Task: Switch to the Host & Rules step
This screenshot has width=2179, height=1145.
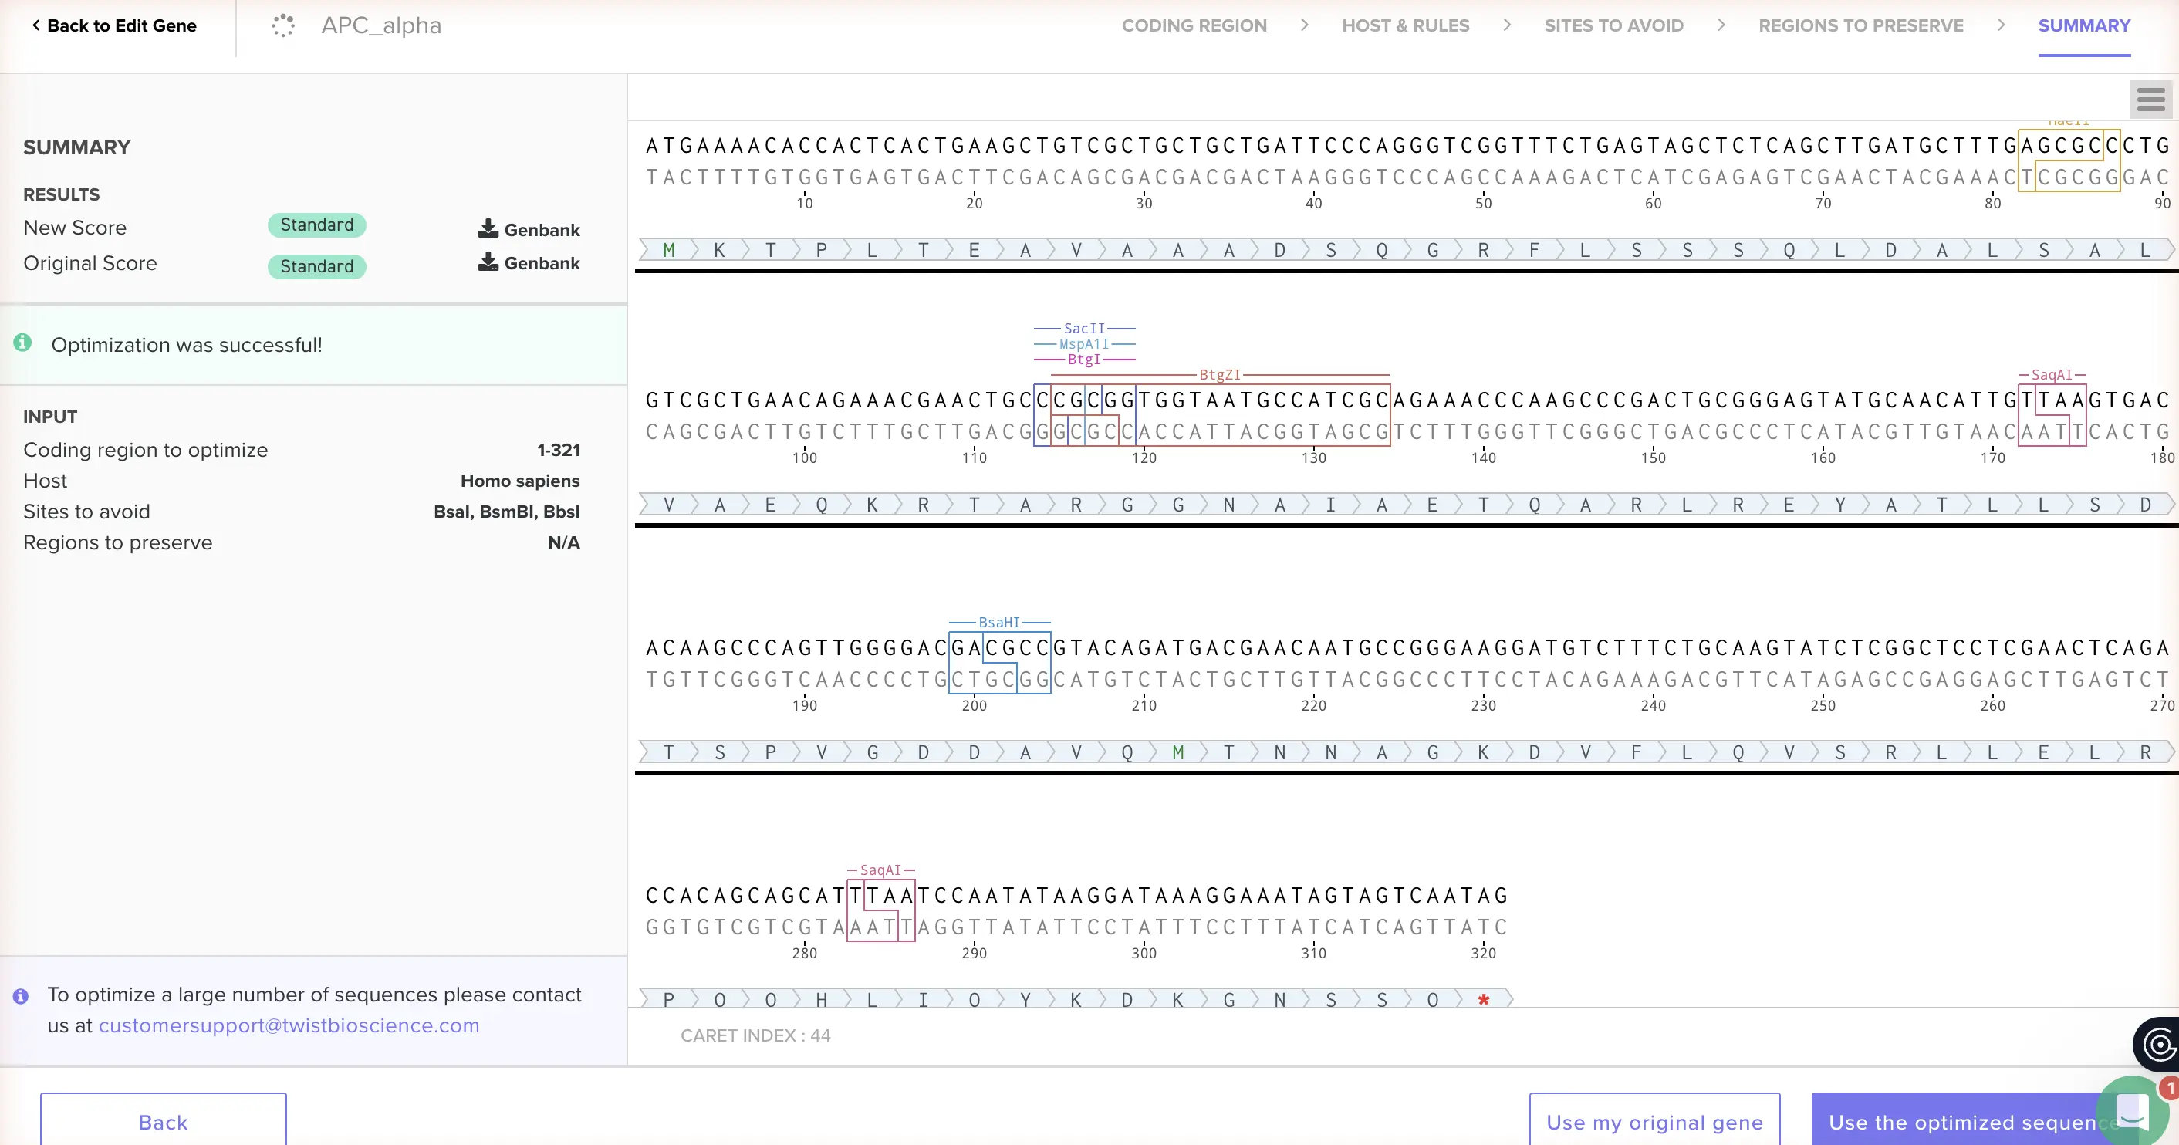Action: coord(1405,25)
